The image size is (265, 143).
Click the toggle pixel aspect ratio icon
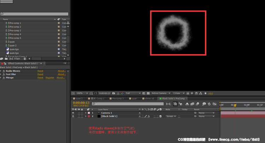tap(188, 93)
